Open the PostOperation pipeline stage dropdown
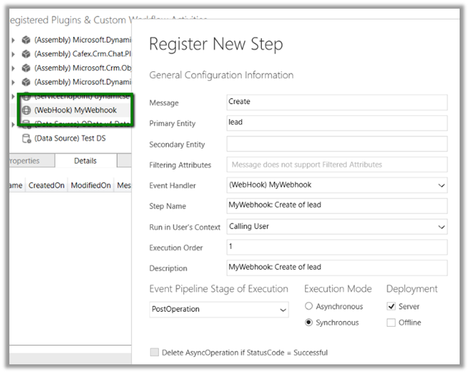Image resolution: width=469 pixels, height=373 pixels. pos(282,310)
